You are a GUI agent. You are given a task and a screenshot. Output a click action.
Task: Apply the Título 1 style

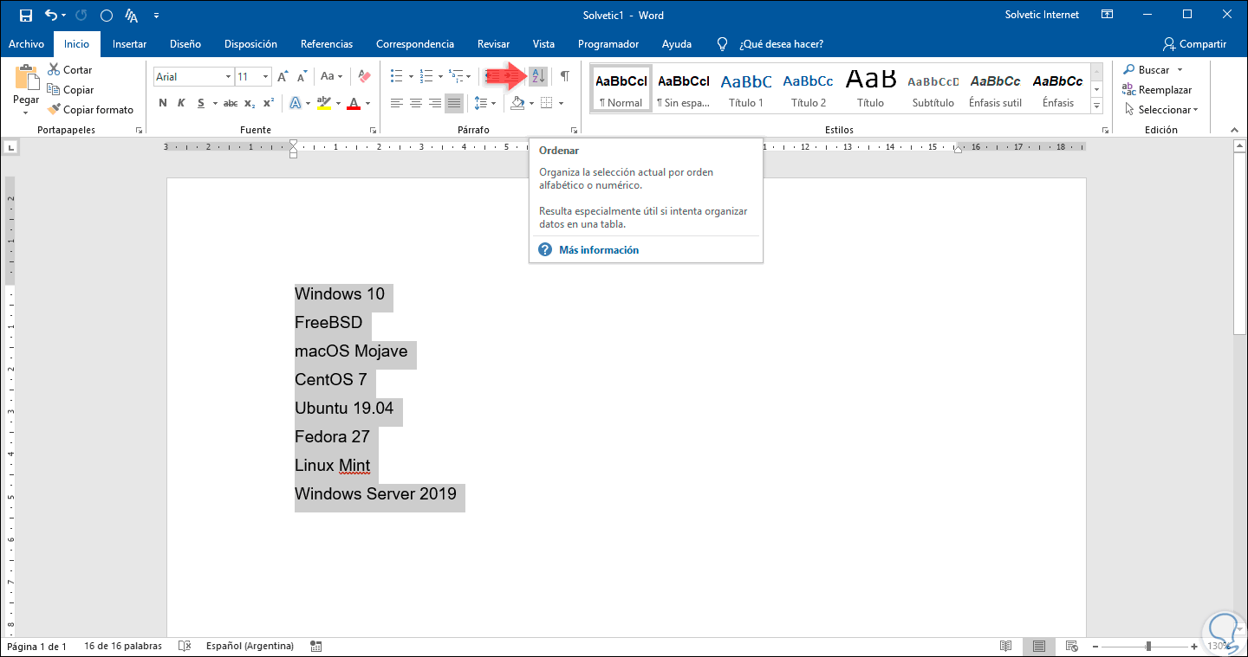[x=746, y=88]
